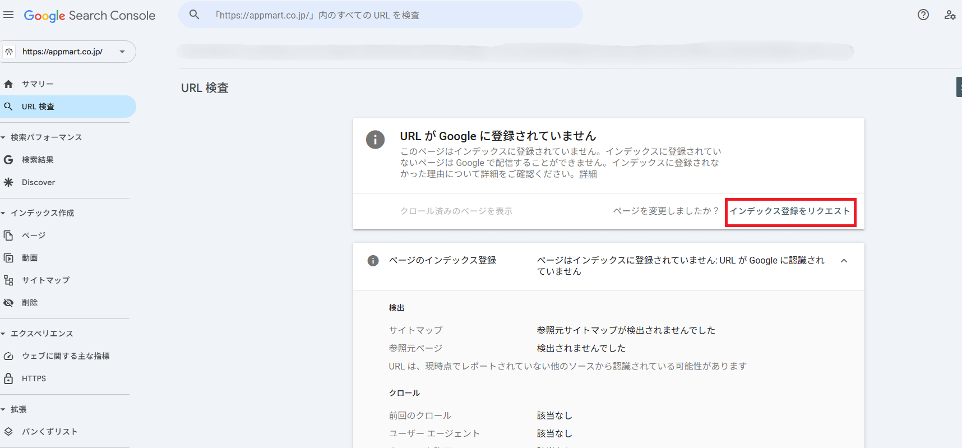Viewport: 962px width, 448px height.
Task: Collapse the エクスペリエンス section
Action: pyautogui.click(x=3, y=334)
